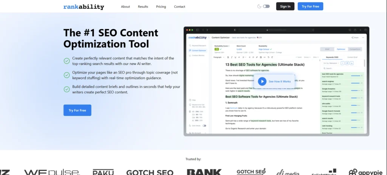Open the text alignment dropdown in the editor
Screen dimensions: 387x175
[245, 57]
